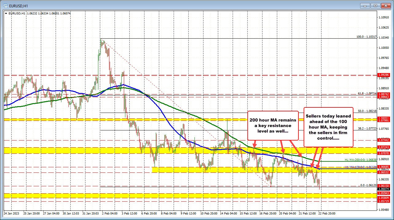
Task: Click the 200 hour MA annotation box
Action: click(x=273, y=125)
